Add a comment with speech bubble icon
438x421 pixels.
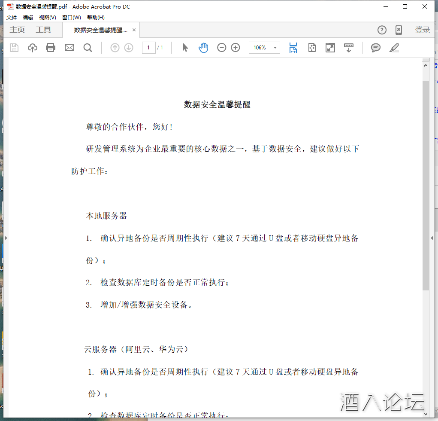376,48
